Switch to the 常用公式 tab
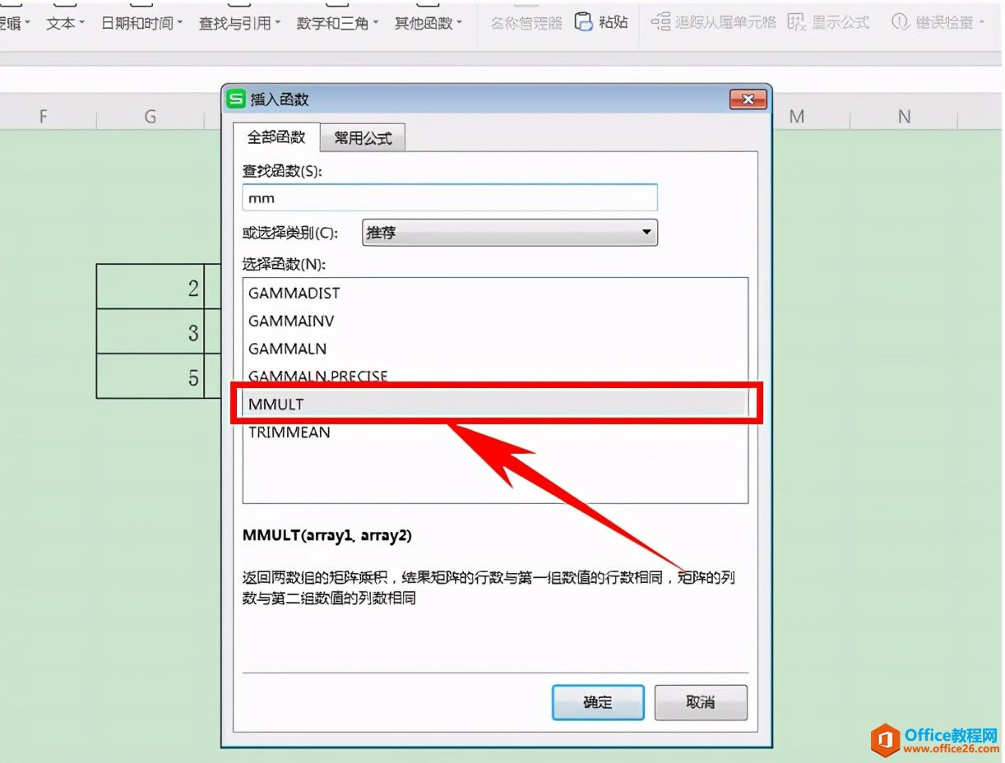 (363, 138)
